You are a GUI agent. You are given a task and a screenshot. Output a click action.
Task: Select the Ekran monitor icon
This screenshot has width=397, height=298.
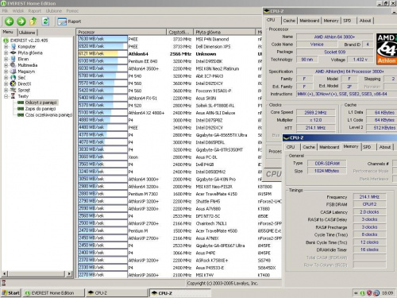[13, 59]
